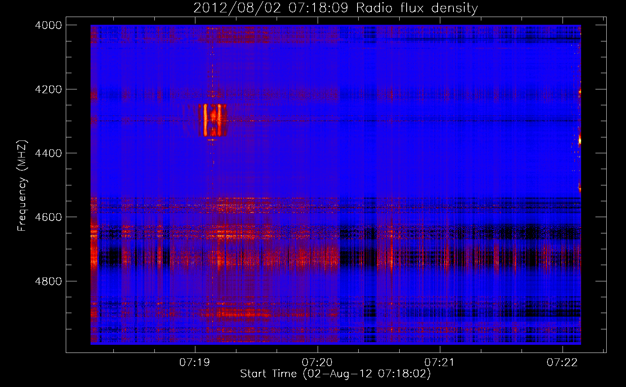The image size is (626, 387).
Task: Click the 'Frequency (MHZ)' axis title
Action: pyautogui.click(x=22, y=186)
